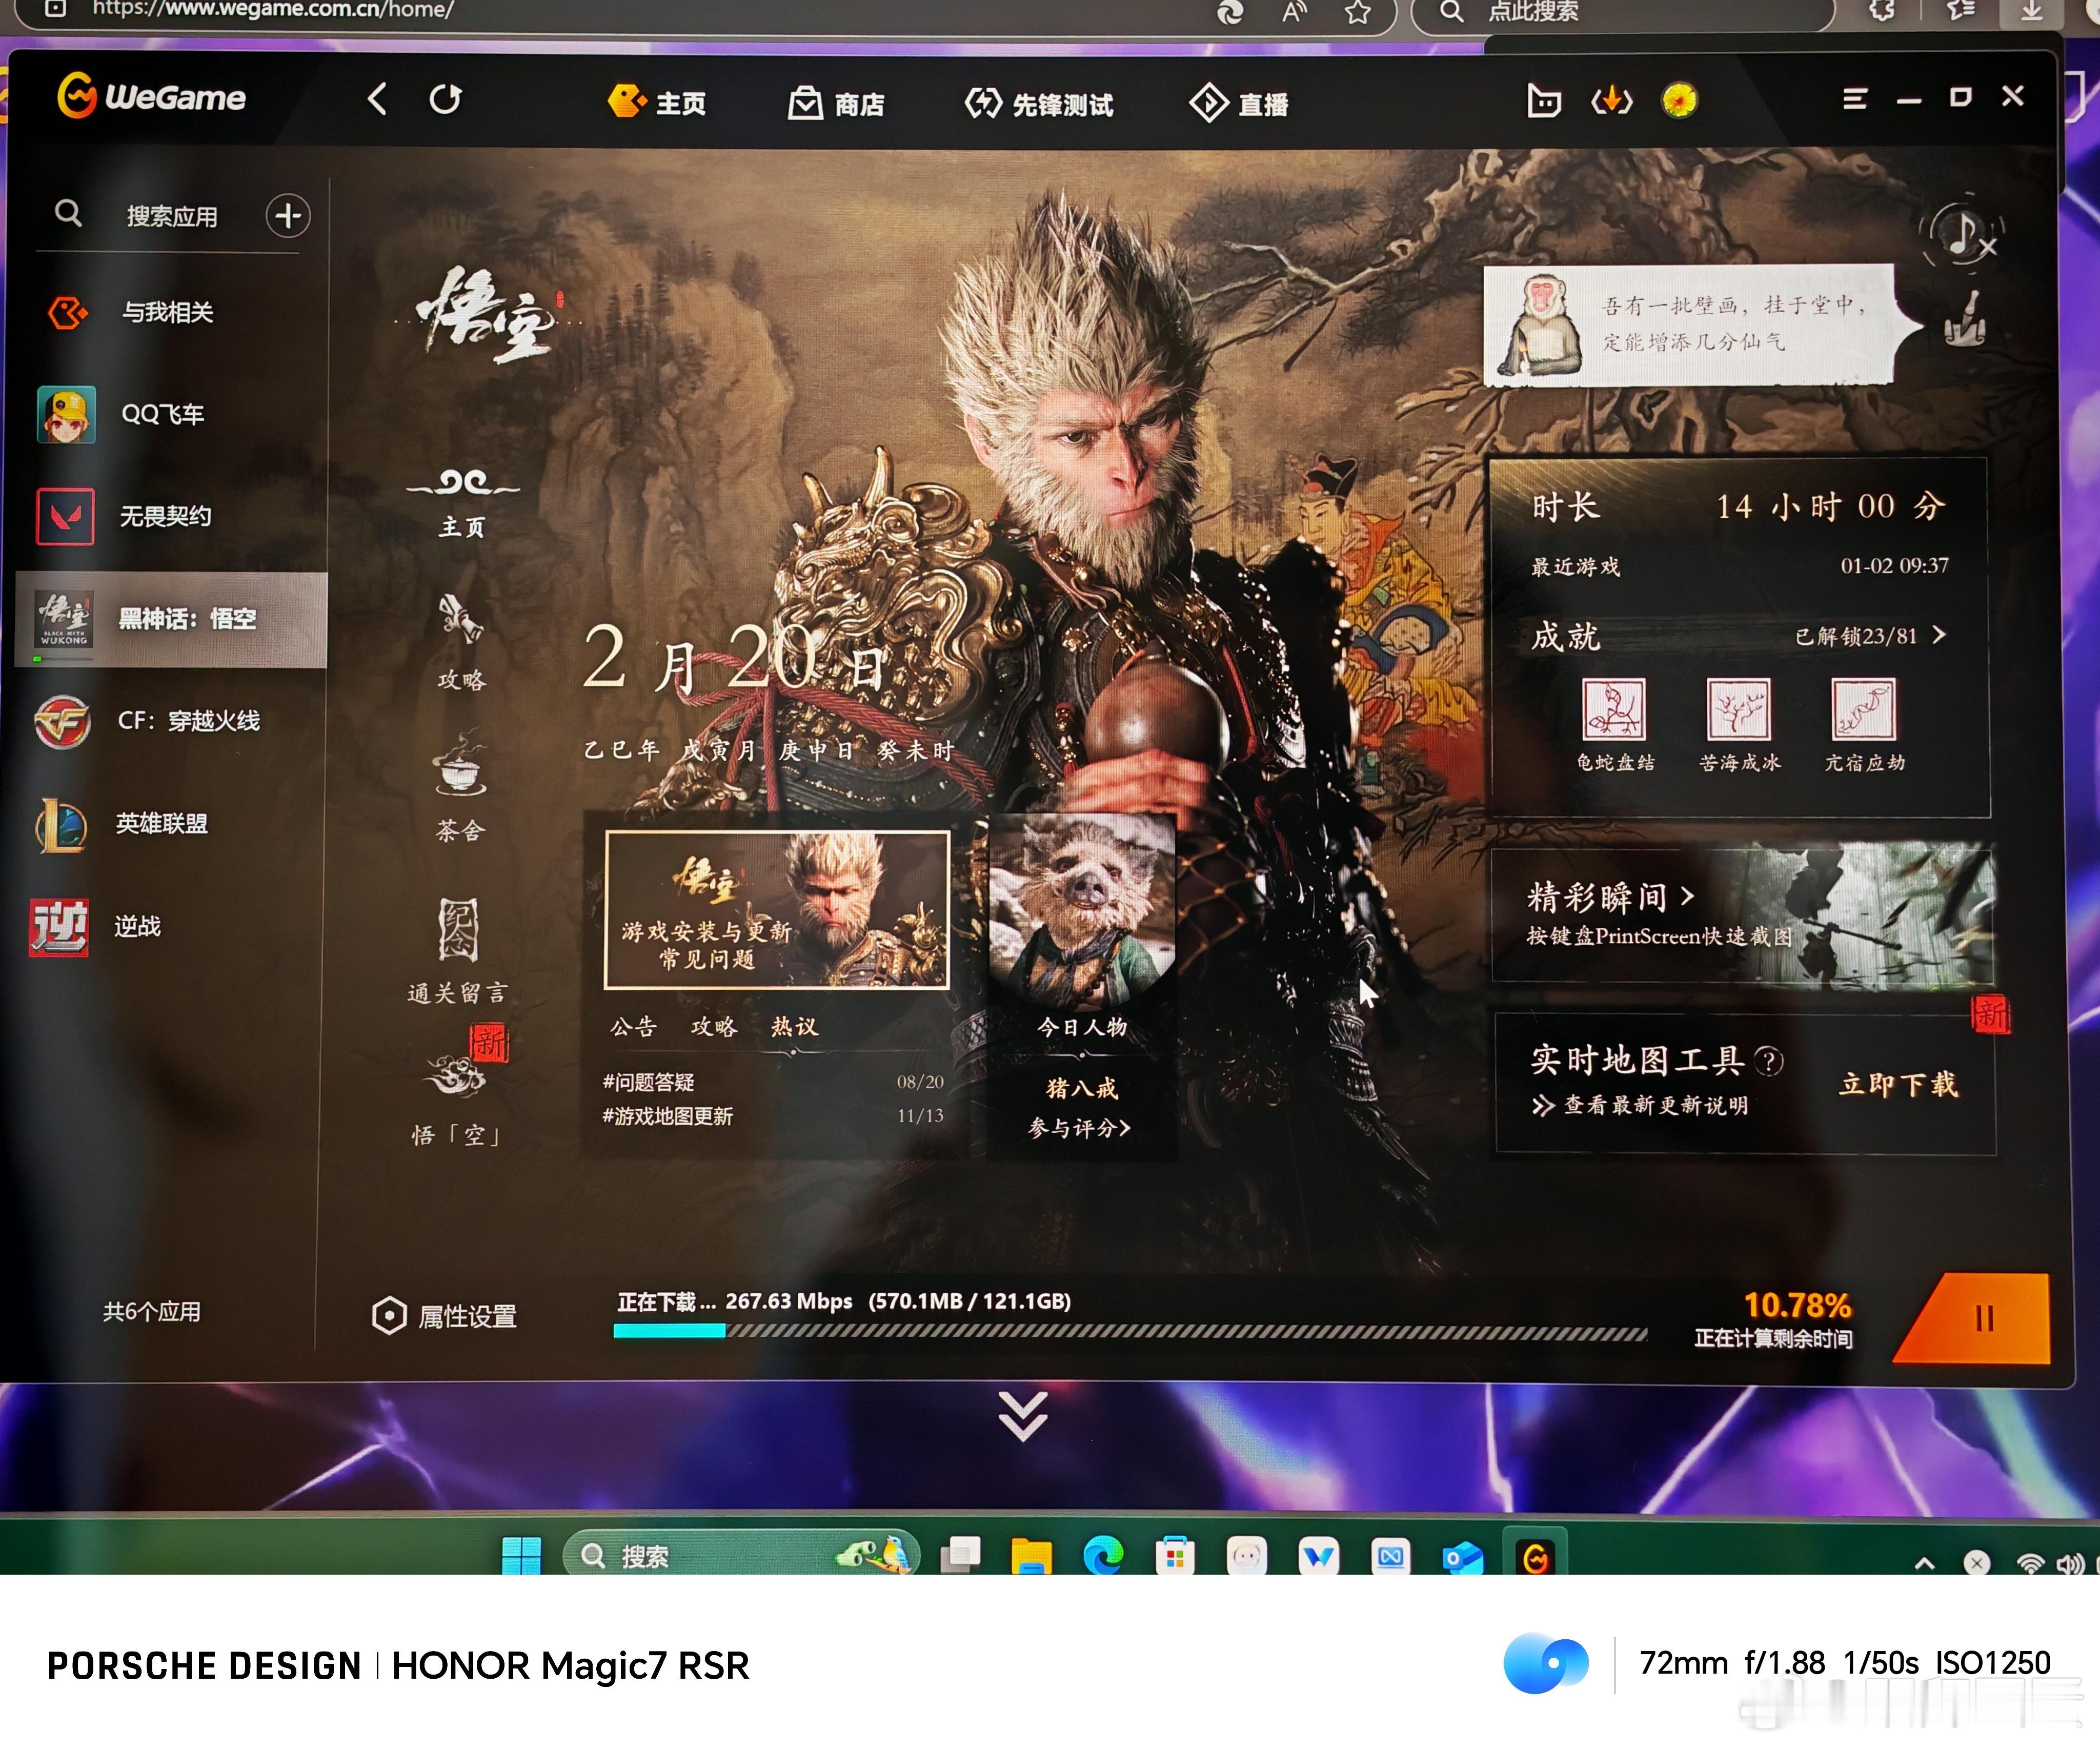This screenshot has width=2100, height=1751.
Task: Click the download progress bar
Action: tap(1130, 1333)
